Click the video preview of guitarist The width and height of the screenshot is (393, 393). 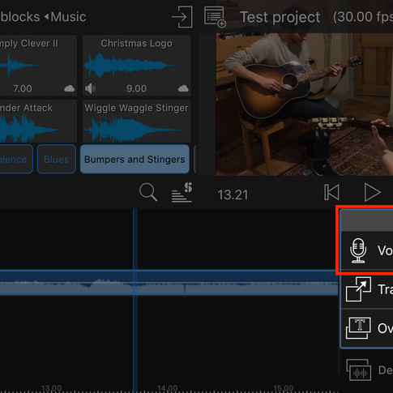click(x=305, y=105)
